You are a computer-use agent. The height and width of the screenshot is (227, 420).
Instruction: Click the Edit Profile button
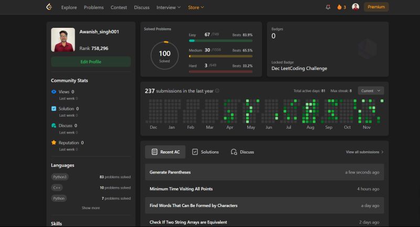coord(91,61)
